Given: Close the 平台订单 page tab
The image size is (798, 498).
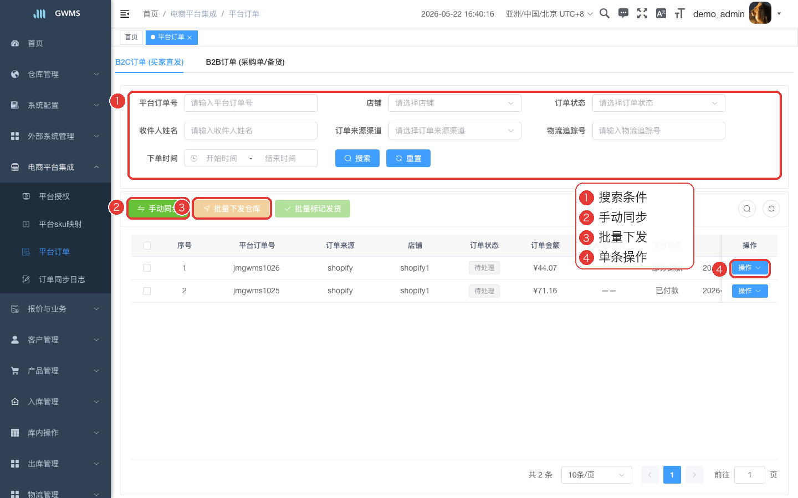Looking at the screenshot, I should [x=190, y=38].
